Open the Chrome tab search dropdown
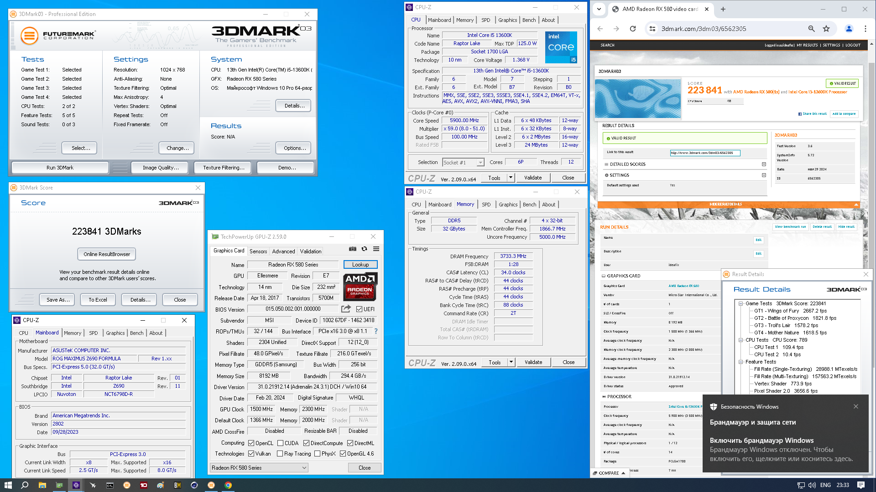Image resolution: width=876 pixels, height=492 pixels. 599,9
